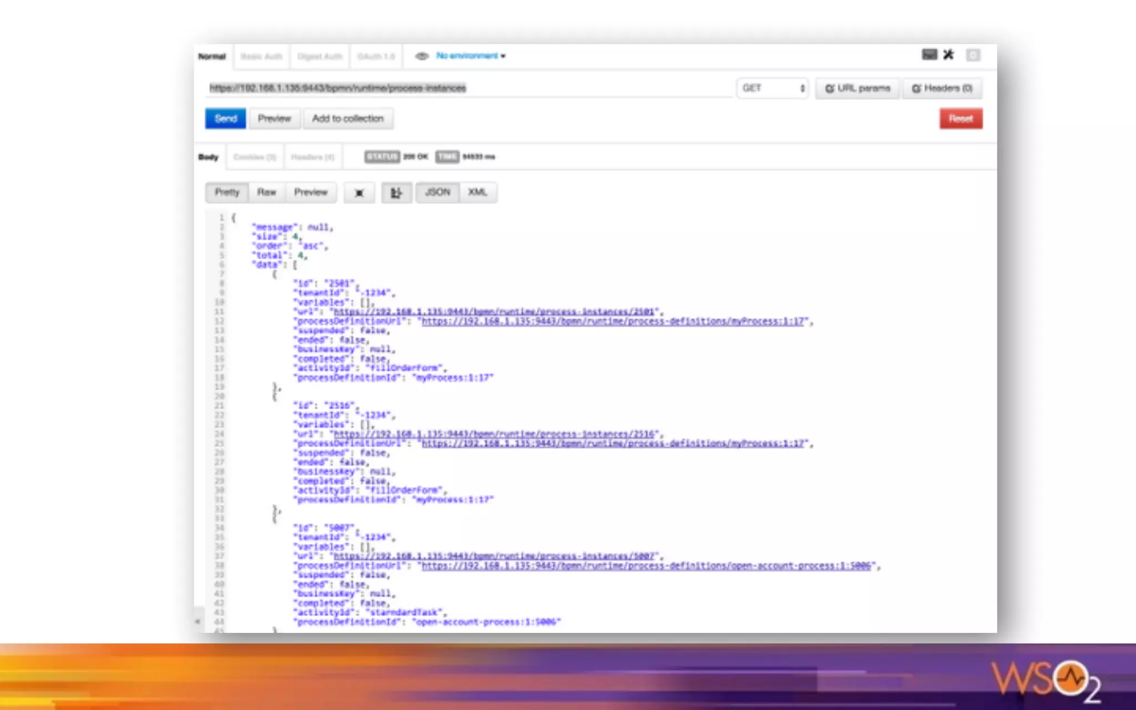1136x710 pixels.
Task: Switch response view to Pretty
Action: (x=227, y=192)
